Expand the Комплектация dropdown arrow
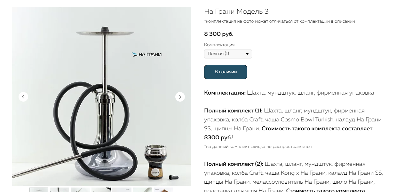This screenshot has width=404, height=192. tap(247, 54)
